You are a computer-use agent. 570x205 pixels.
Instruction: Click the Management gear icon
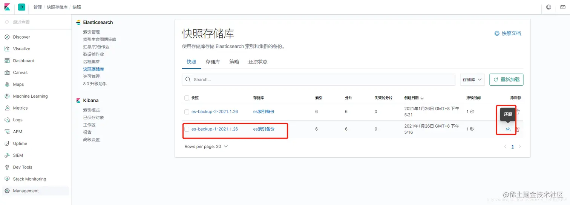pyautogui.click(x=7, y=191)
